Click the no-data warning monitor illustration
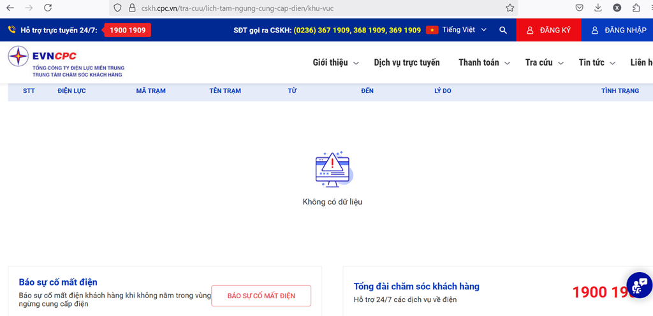This screenshot has width=653, height=316. point(334,169)
